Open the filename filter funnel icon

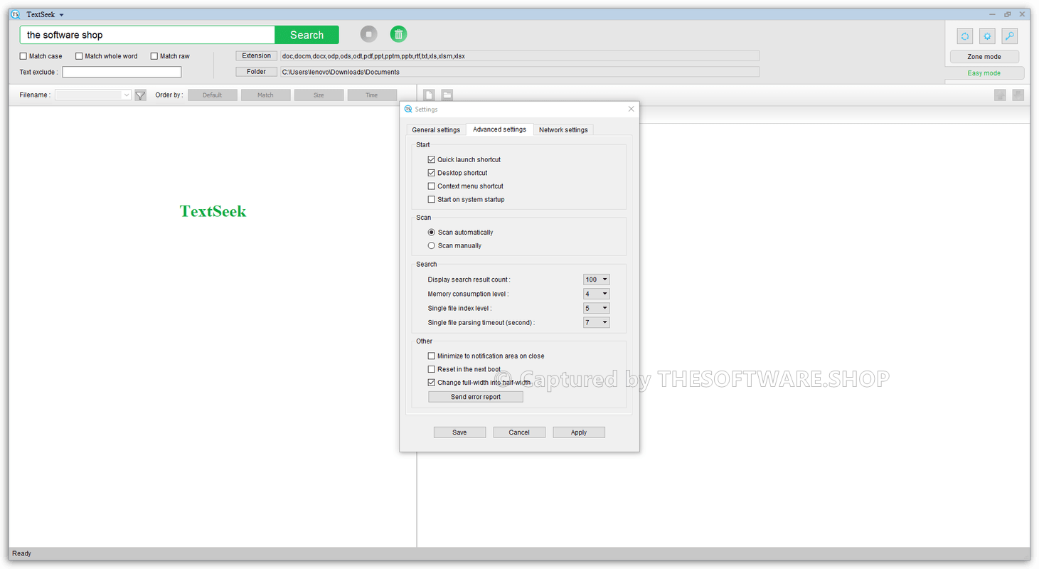(x=139, y=95)
